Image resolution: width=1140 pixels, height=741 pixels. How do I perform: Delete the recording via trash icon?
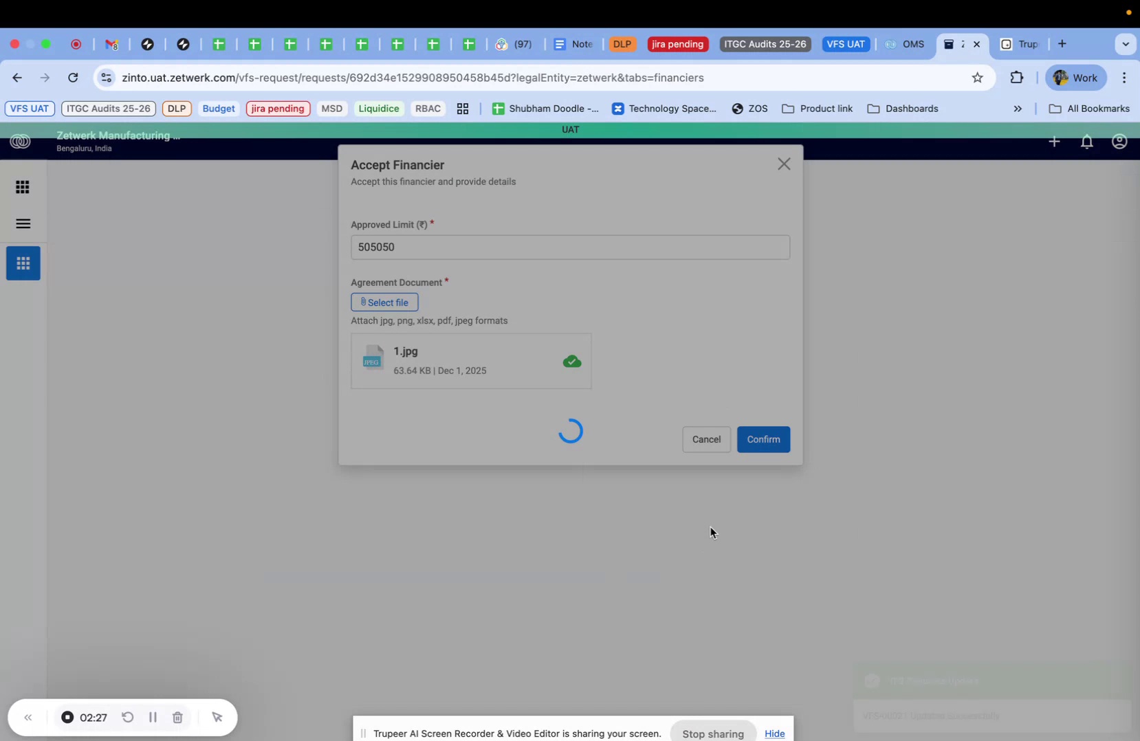177,717
